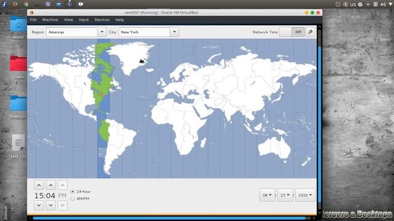Open the Trash folder on desktop
Viewport: 394px width, 221px height.
coord(18,67)
